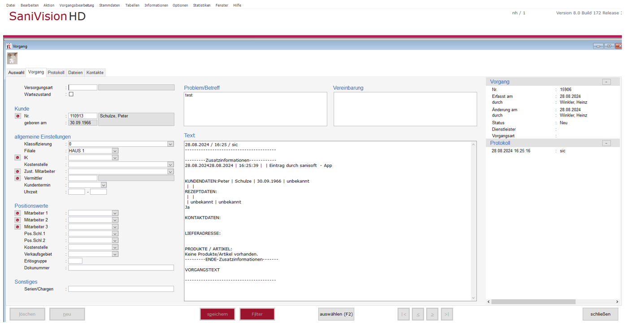Click the Filter button

[257, 314]
